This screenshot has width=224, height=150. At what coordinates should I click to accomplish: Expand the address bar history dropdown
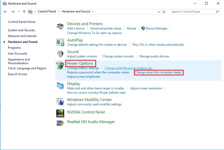(159, 12)
